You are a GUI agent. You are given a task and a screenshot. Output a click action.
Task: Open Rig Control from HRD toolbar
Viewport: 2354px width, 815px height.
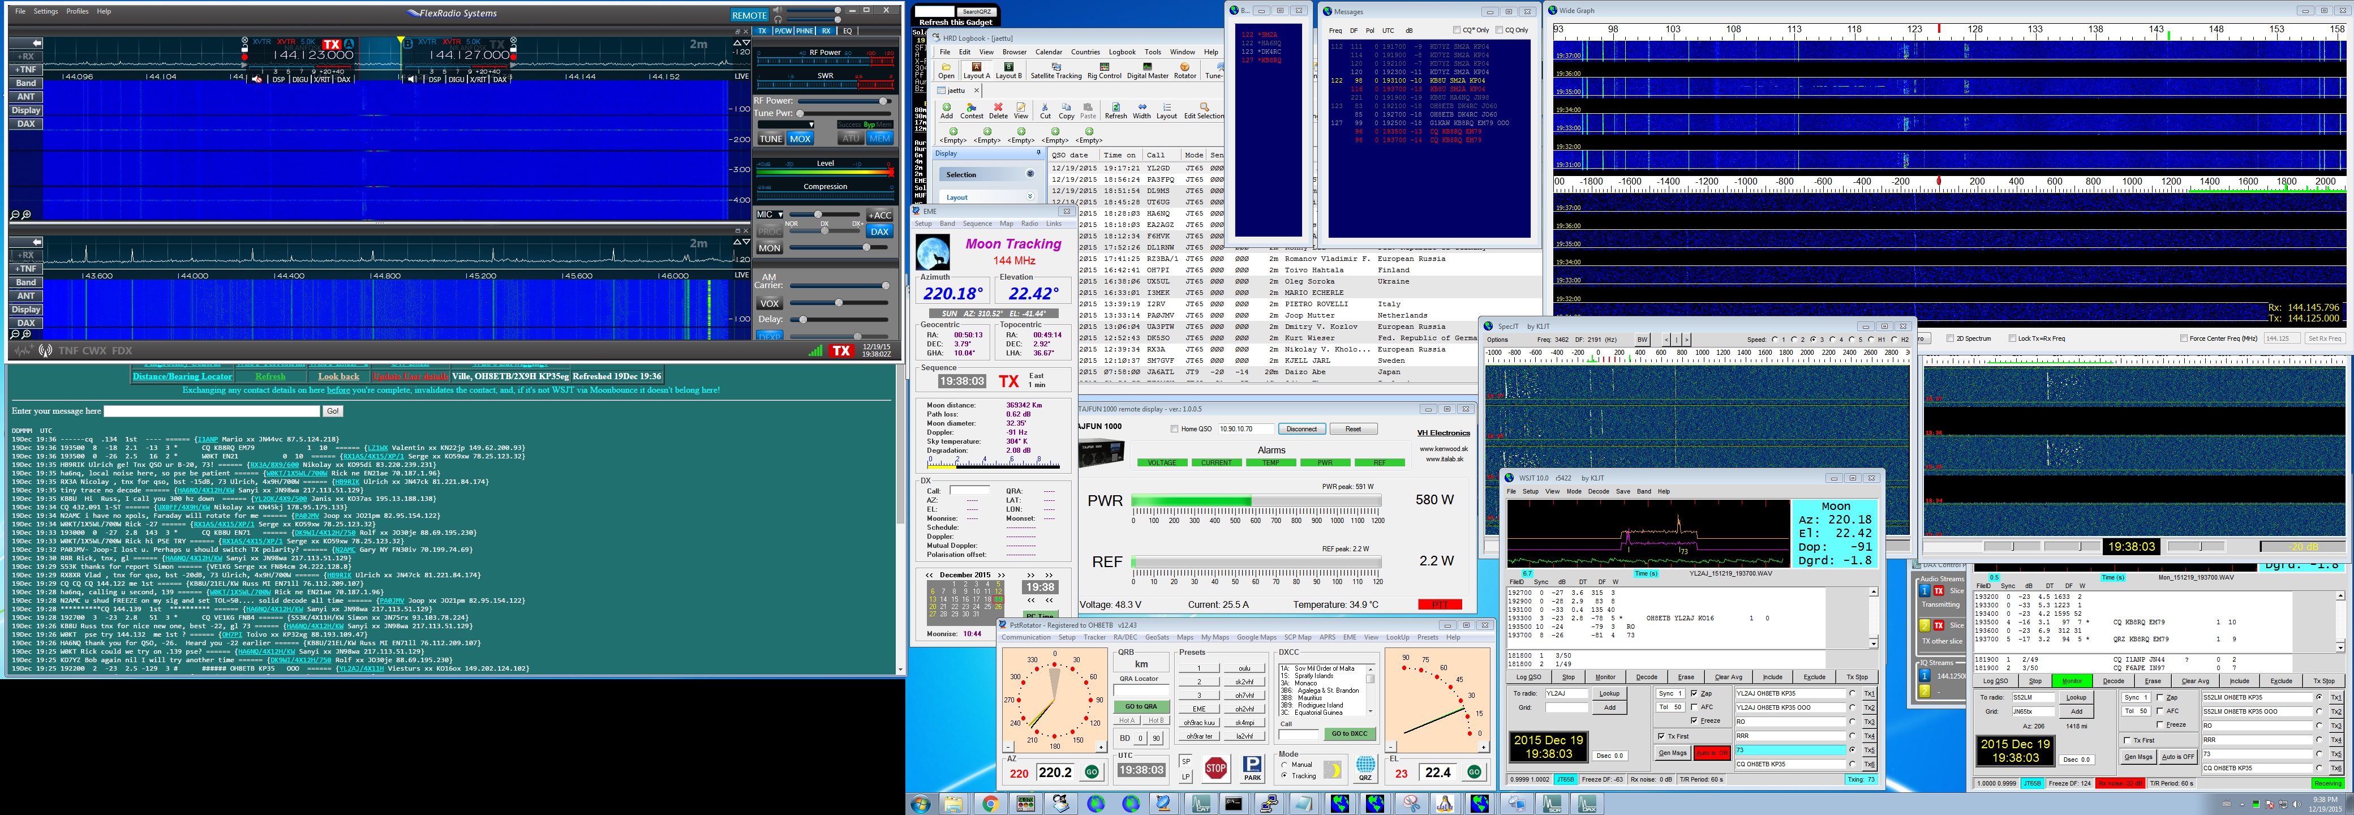1104,70
